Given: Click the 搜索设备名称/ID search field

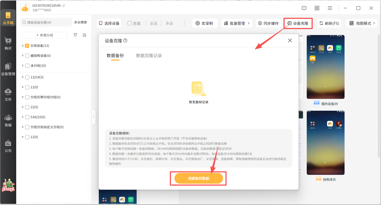Looking at the screenshot, I should coord(46,22).
